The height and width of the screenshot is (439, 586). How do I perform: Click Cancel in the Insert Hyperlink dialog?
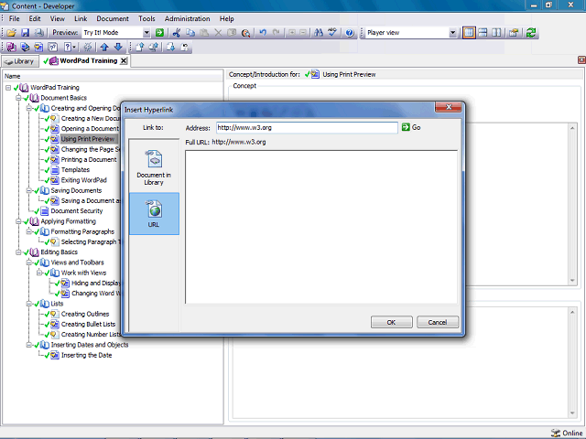point(438,322)
